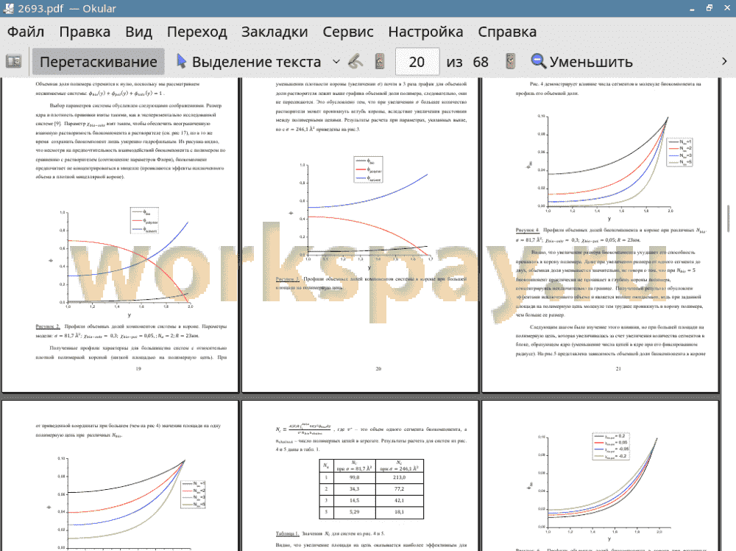The width and height of the screenshot is (736, 551).
Task: Click the table cell '42,1'
Action: [400, 500]
